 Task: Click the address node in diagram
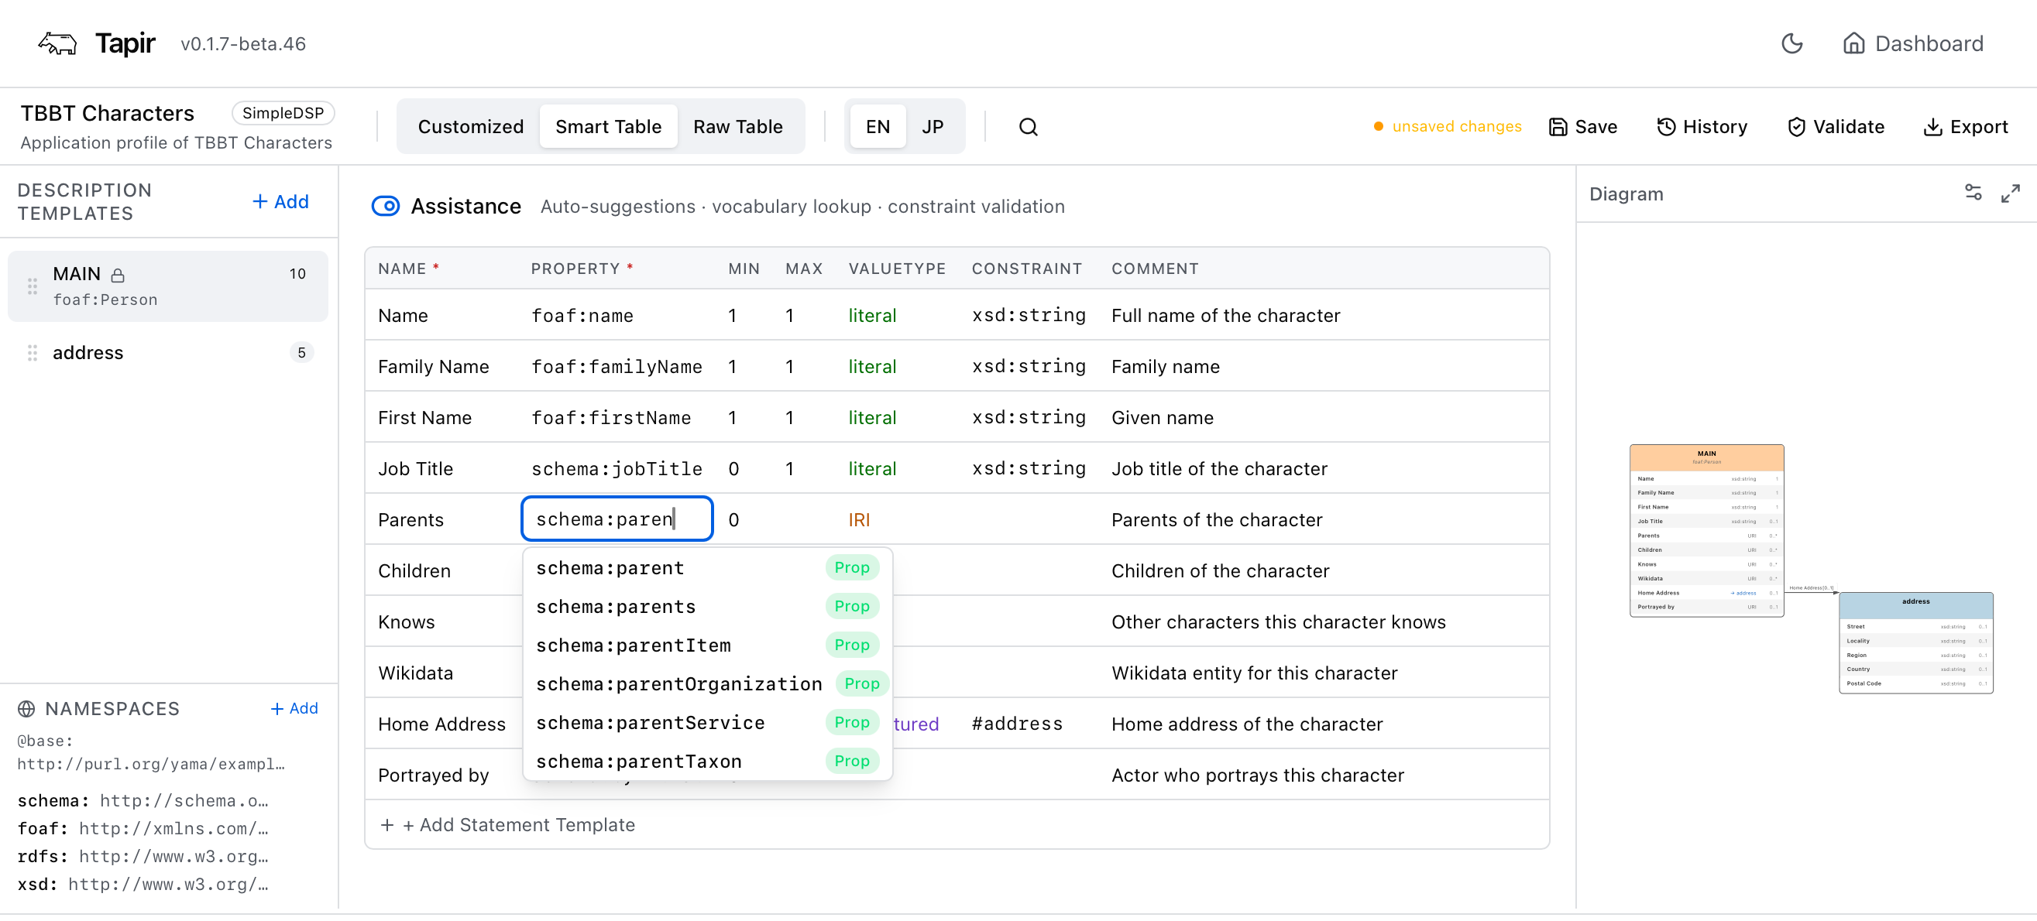(1915, 642)
